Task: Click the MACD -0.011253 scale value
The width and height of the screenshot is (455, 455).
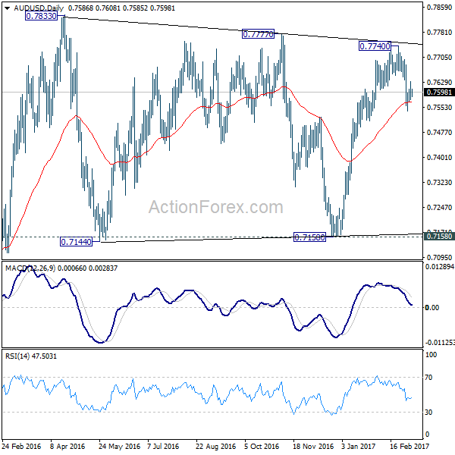Action: tap(440, 343)
